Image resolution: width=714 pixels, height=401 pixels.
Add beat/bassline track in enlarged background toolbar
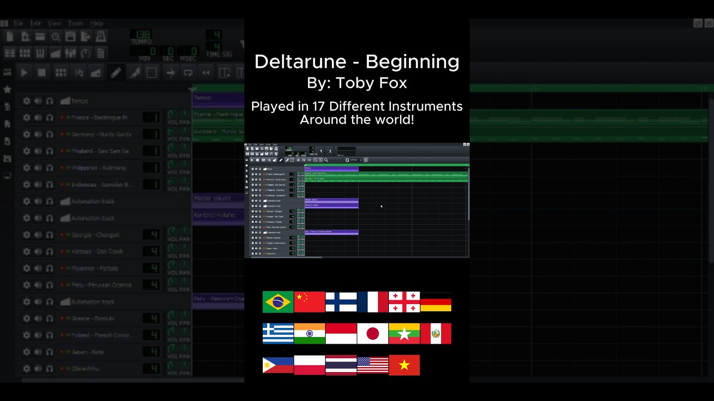coord(61,73)
